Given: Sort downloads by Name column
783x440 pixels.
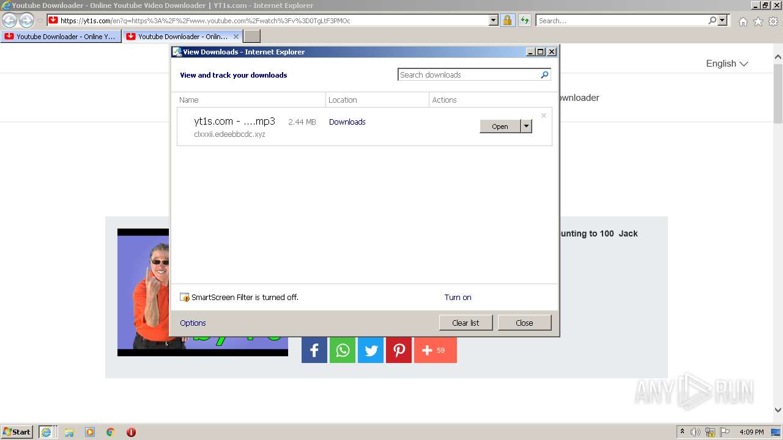Looking at the screenshot, I should coord(251,100).
